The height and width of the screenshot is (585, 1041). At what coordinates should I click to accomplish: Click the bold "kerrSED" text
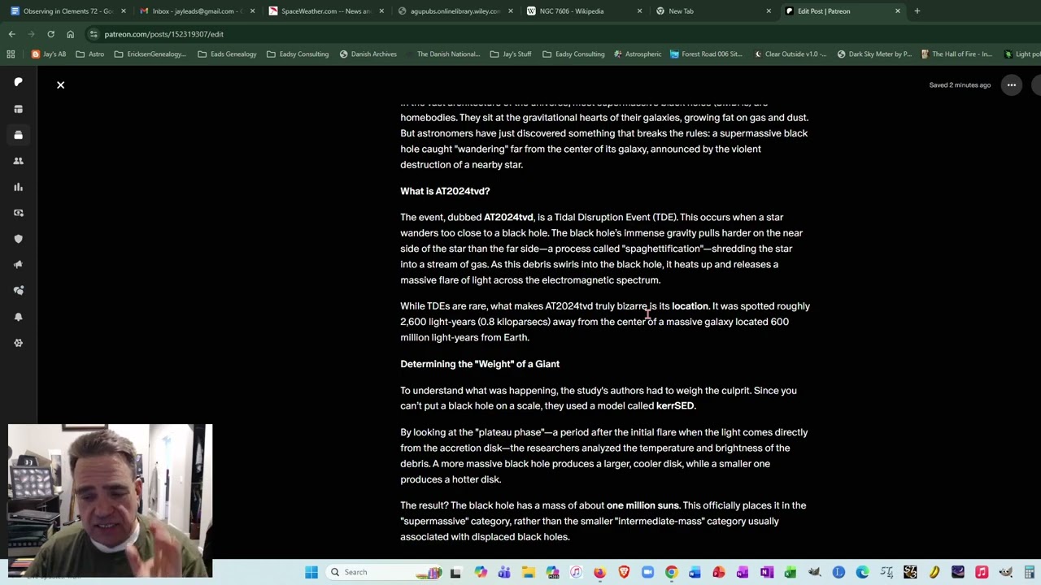tap(675, 405)
